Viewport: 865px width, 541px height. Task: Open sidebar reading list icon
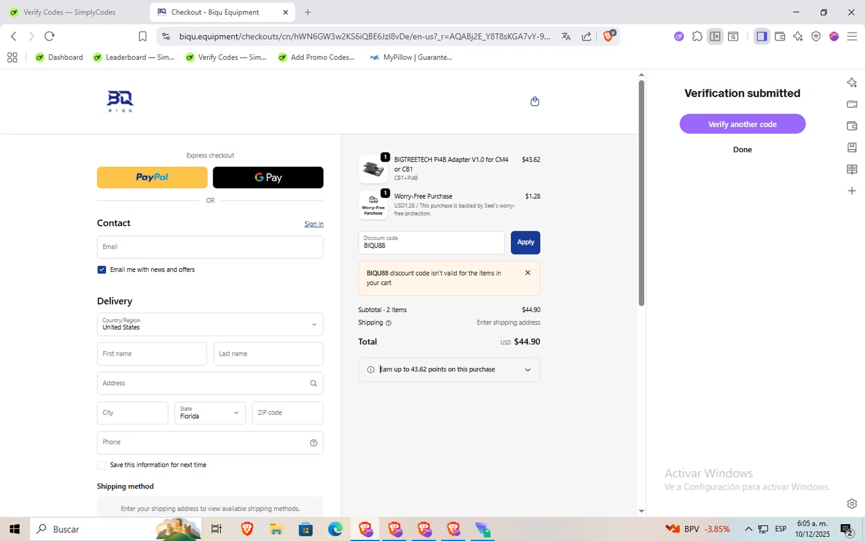852,169
